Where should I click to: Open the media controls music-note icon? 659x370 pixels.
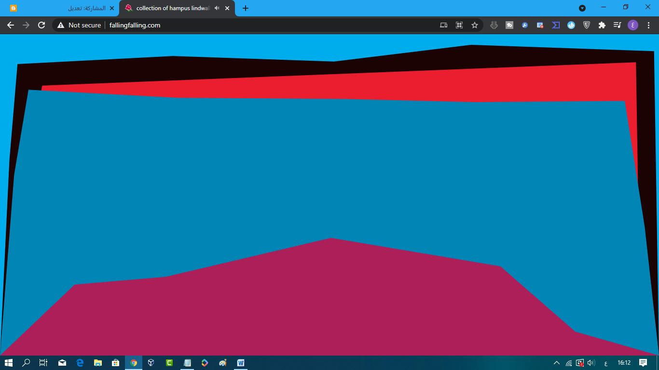pyautogui.click(x=617, y=25)
